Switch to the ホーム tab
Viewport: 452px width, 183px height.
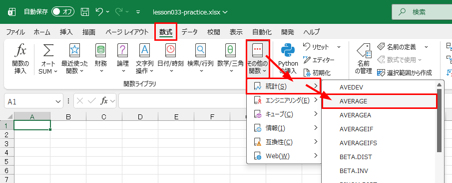(x=42, y=32)
